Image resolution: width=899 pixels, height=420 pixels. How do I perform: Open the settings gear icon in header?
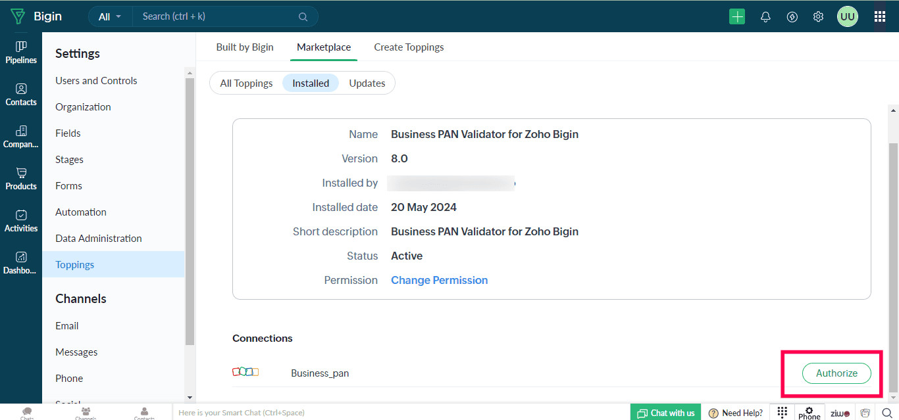tap(818, 17)
